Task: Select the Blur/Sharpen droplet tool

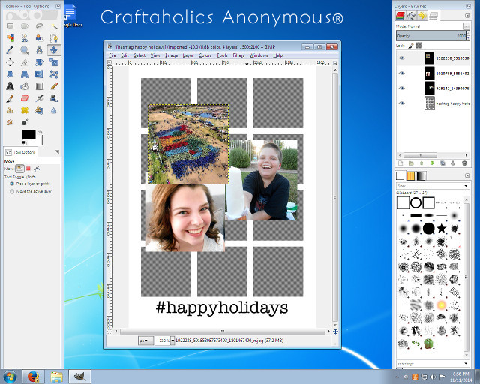Action: point(54,110)
